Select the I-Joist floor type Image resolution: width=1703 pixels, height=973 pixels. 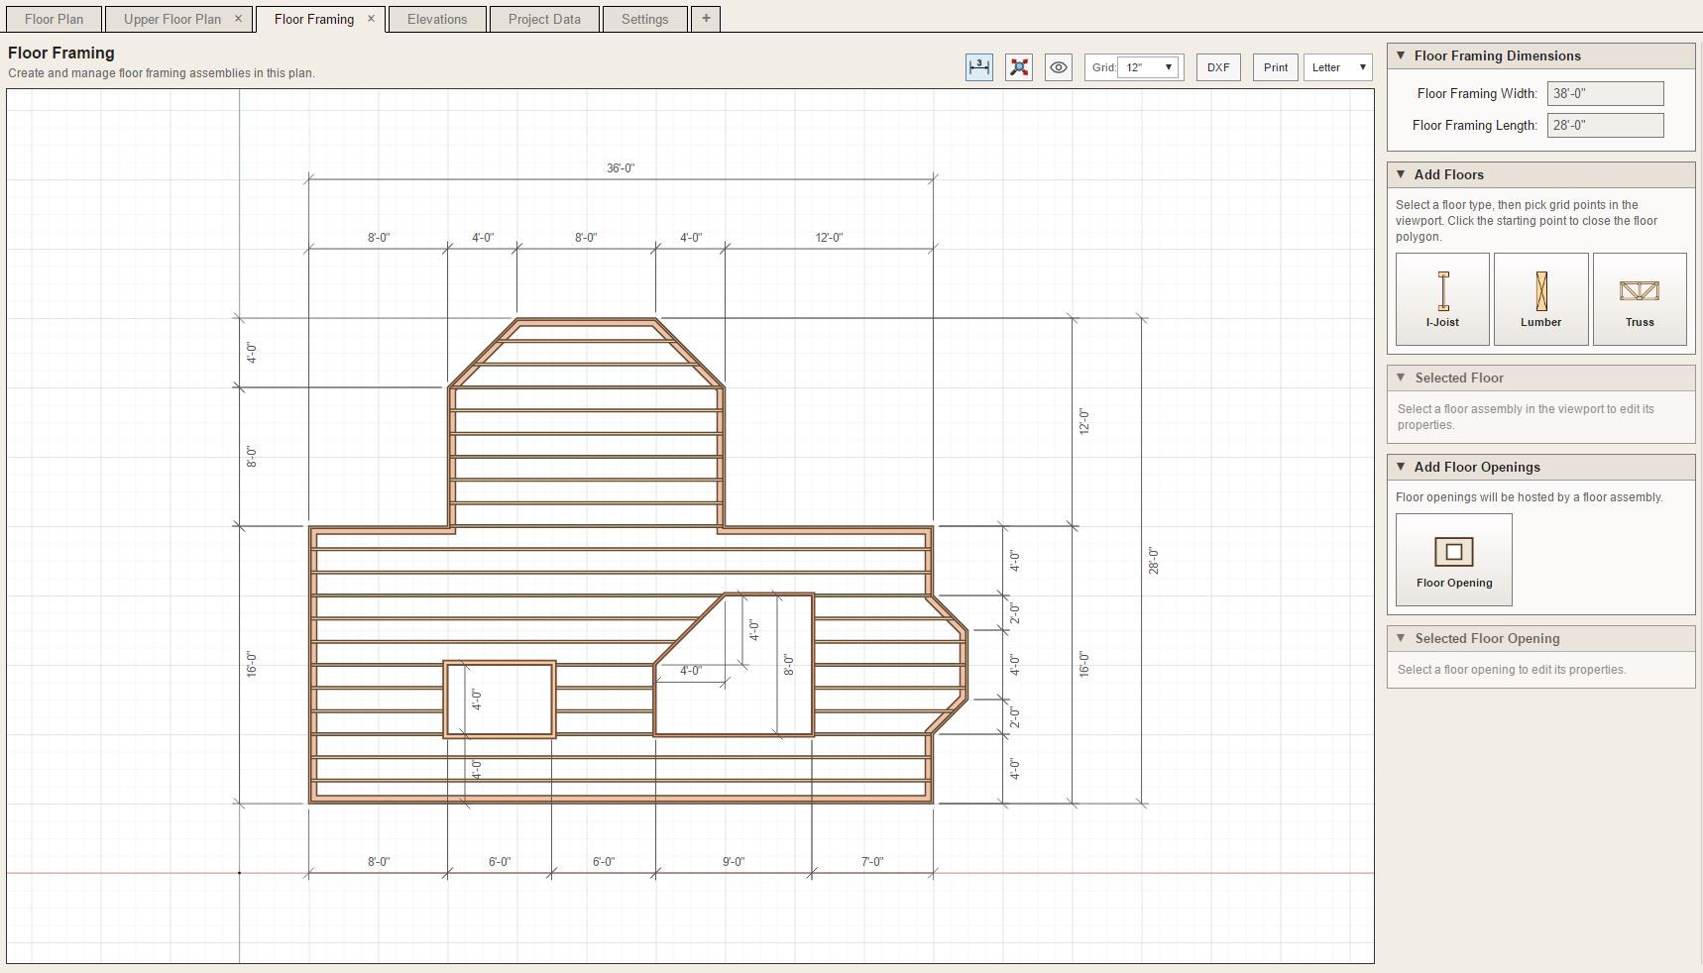(1442, 299)
